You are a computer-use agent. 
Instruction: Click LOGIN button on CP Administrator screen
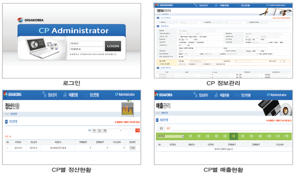pos(113,46)
